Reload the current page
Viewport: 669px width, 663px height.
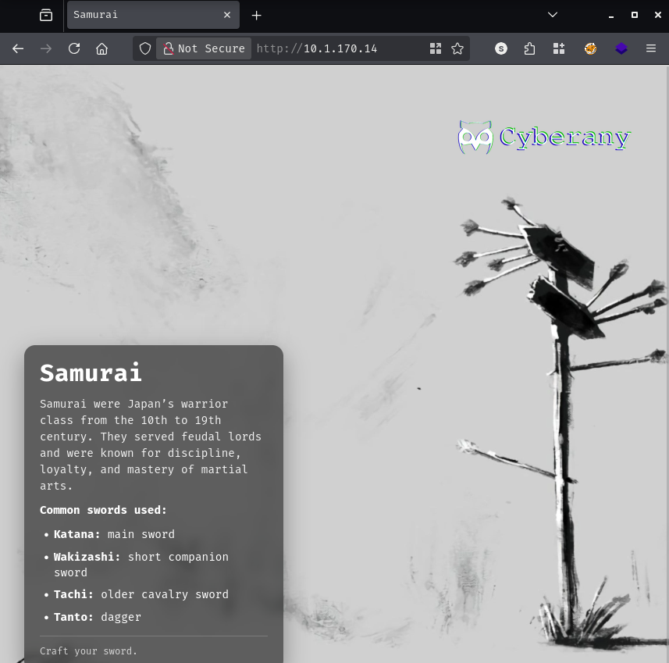(74, 48)
